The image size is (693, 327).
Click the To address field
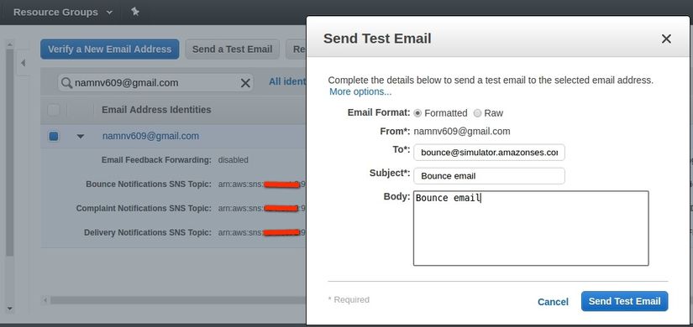click(x=489, y=153)
